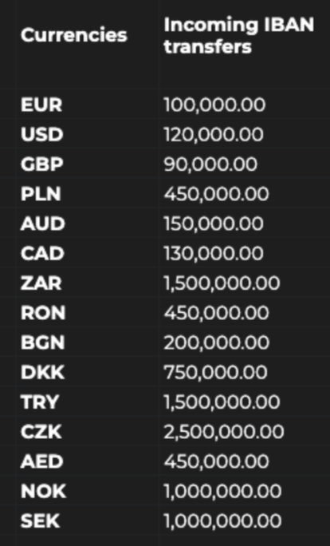Screen dimensions: 330x546
Task: Click the BGN currency label
Action: 43,342
